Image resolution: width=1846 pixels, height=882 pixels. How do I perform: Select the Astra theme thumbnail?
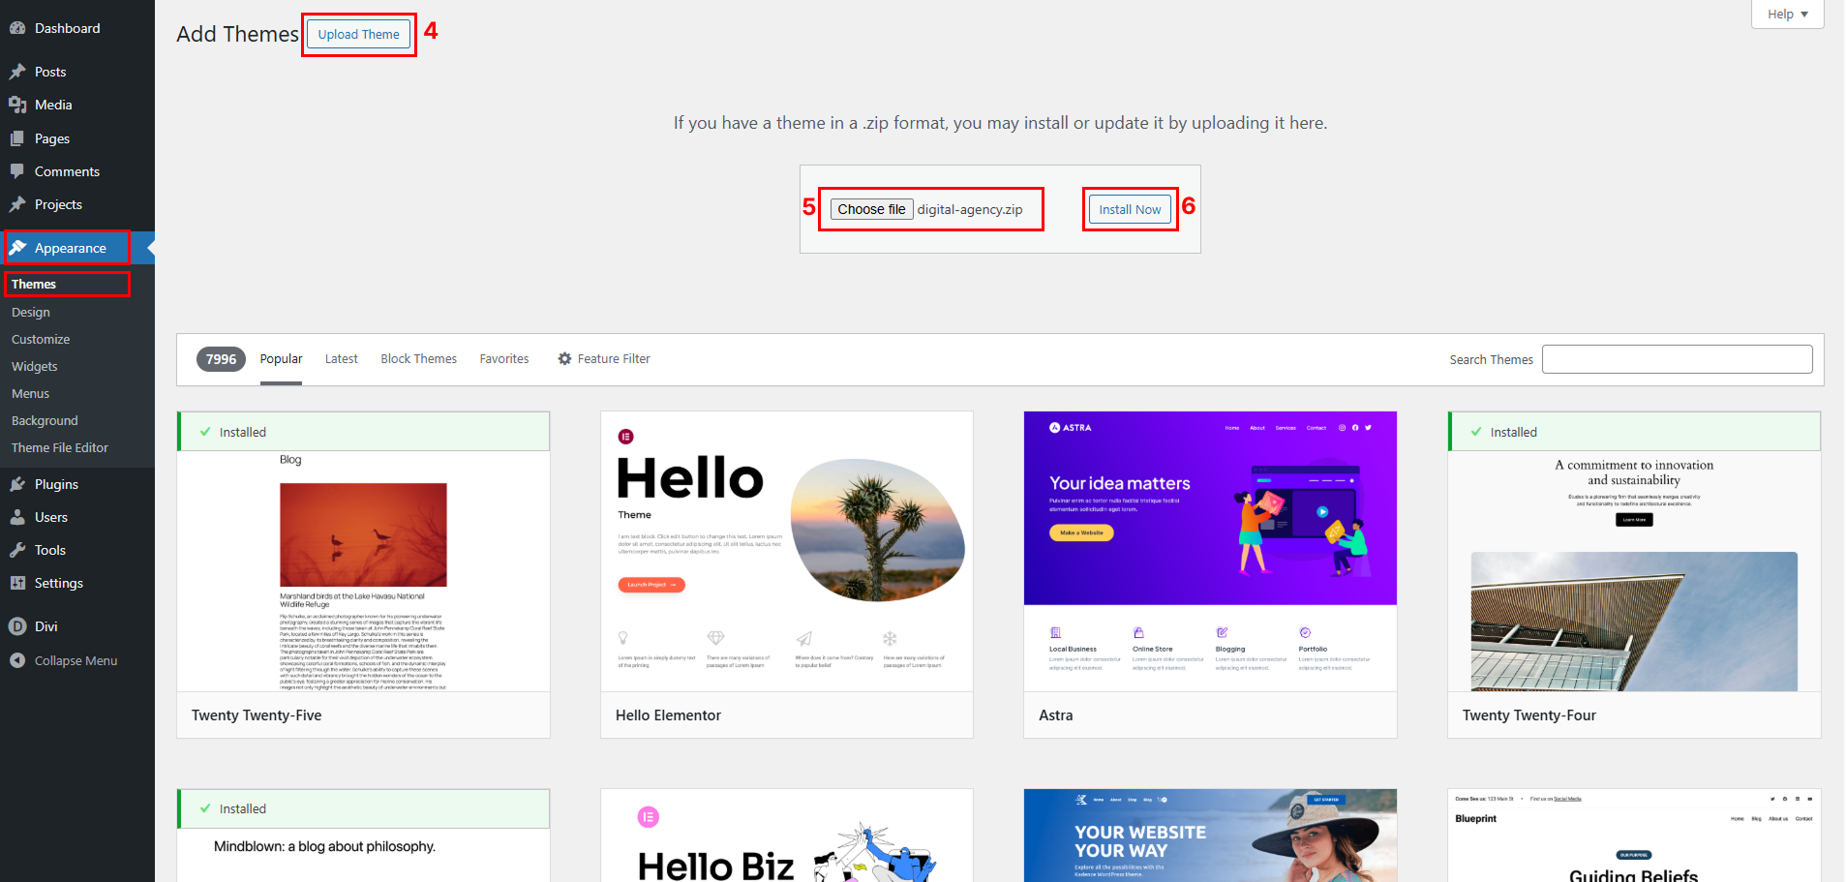[x=1210, y=551]
